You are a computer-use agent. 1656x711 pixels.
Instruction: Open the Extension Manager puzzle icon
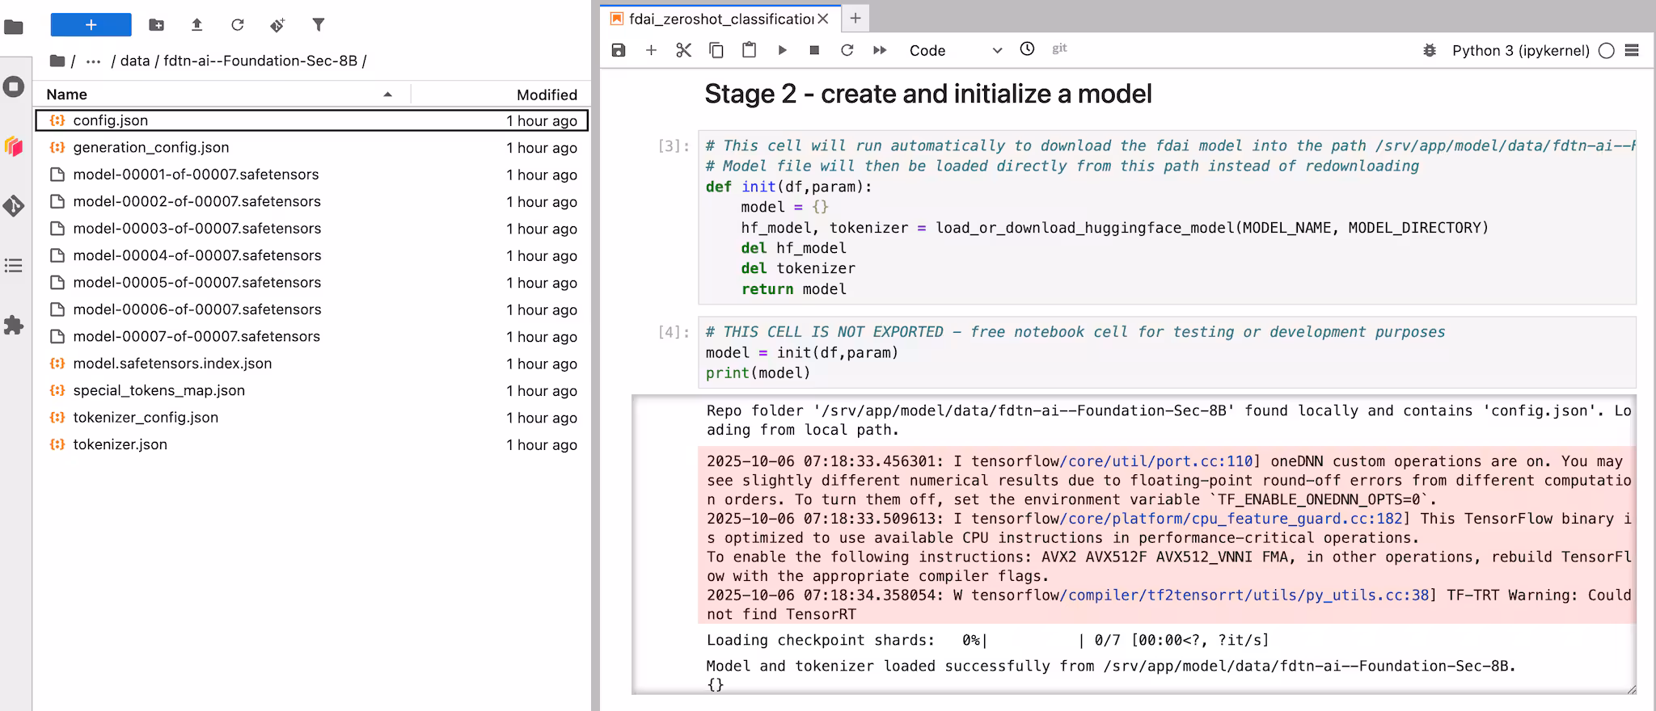(14, 326)
